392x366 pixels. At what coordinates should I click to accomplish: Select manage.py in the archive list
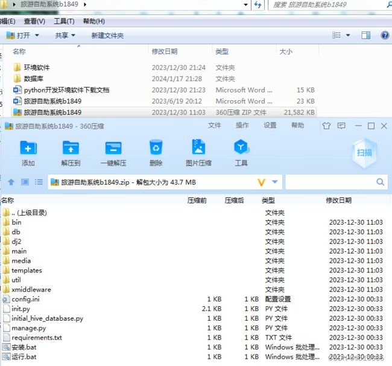(x=24, y=328)
